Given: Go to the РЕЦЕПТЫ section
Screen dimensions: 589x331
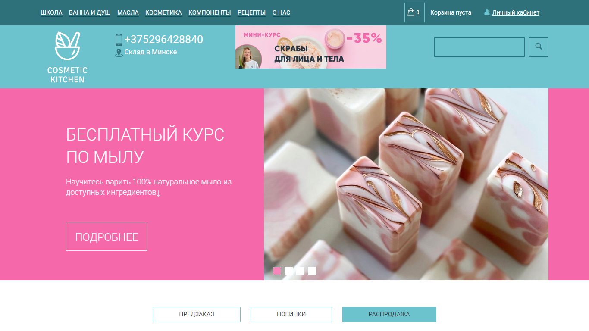Looking at the screenshot, I should tap(251, 12).
